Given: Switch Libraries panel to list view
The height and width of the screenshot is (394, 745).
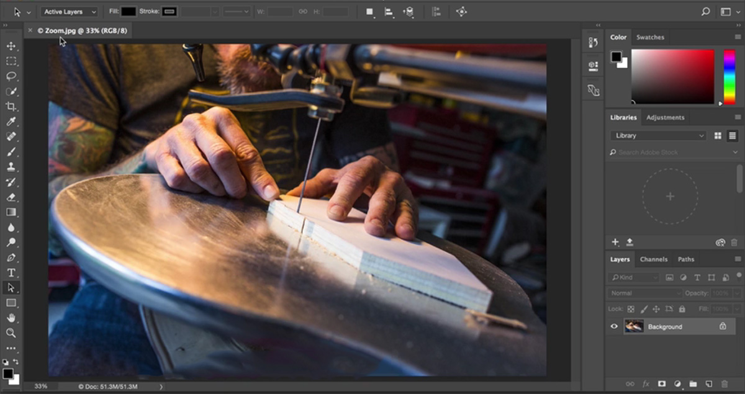Looking at the screenshot, I should [733, 135].
